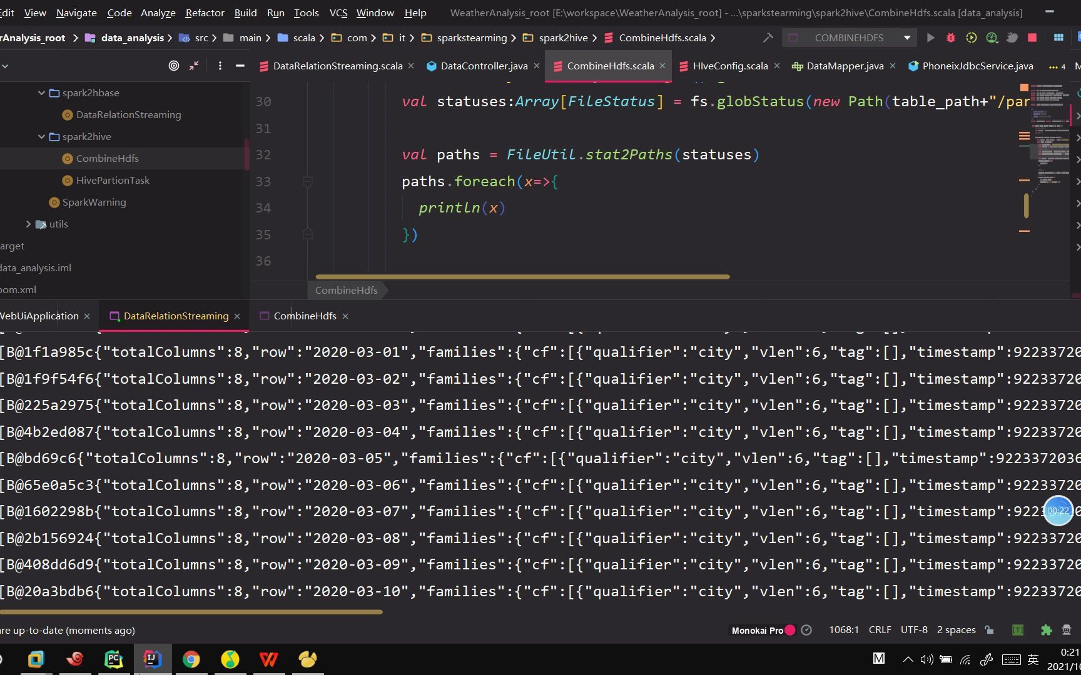The width and height of the screenshot is (1081, 675).
Task: Click the CombineHdfs structure breadcrumb below editor
Action: (x=346, y=290)
